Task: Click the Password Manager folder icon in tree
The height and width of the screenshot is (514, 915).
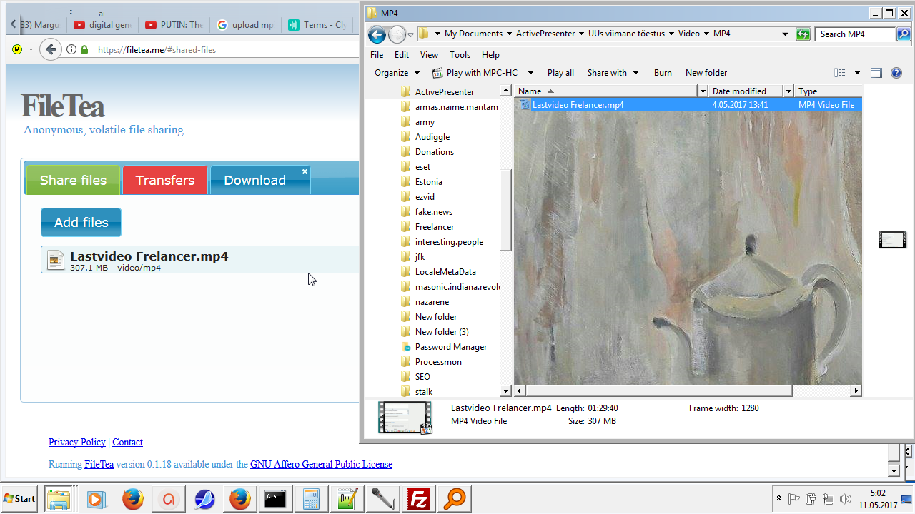Action: tap(406, 347)
